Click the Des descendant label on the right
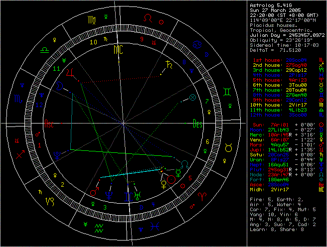 (x=198, y=124)
